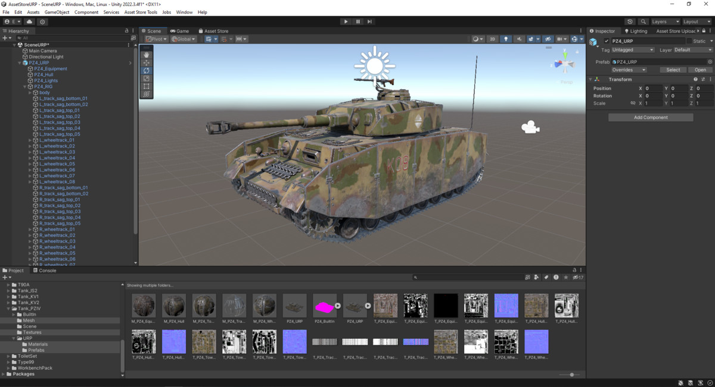
Task: Open the Tag Untagged dropdown
Action: coord(633,50)
